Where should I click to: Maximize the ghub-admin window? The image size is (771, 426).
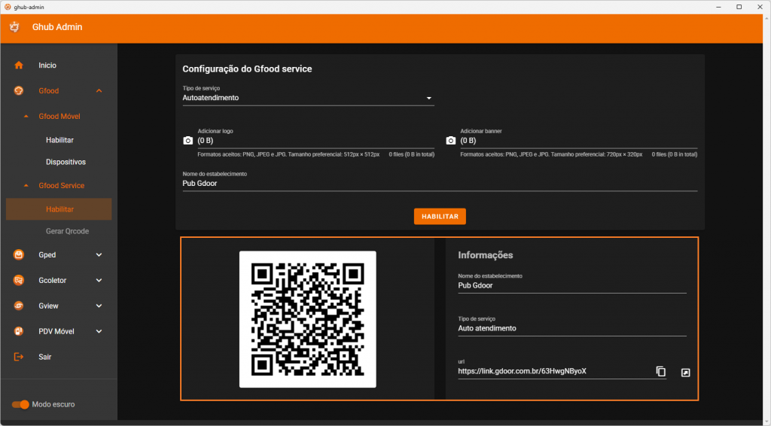tap(739, 7)
